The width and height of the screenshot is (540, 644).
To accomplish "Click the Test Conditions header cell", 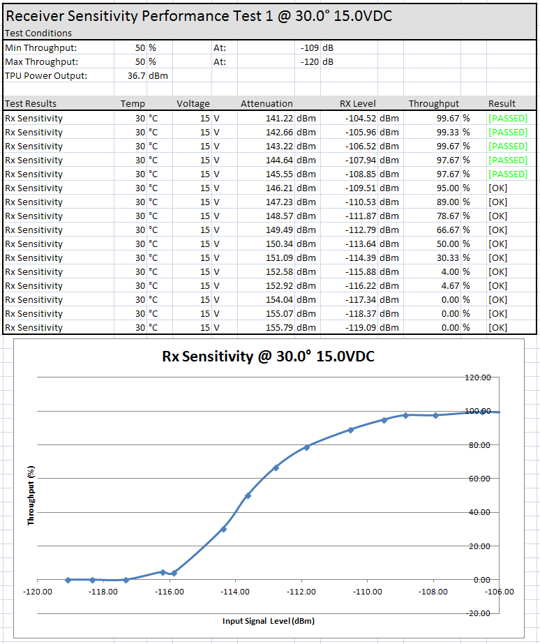I will (x=38, y=33).
